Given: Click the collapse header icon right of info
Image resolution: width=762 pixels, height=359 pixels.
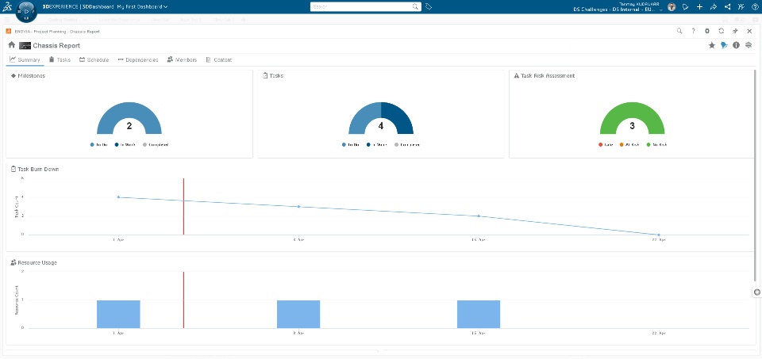Looking at the screenshot, I should (749, 45).
